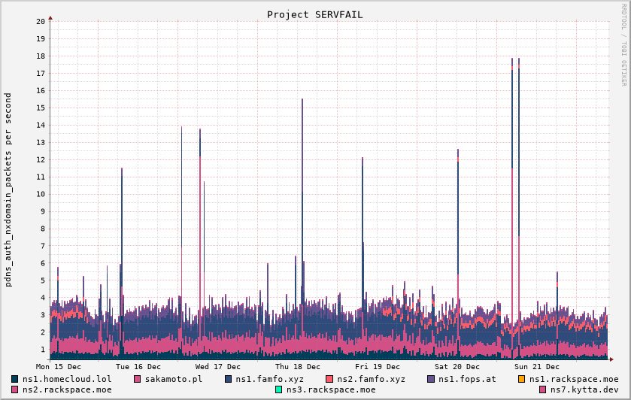Click the cyan ns3.rackspace.moe legend swatch

[279, 389]
